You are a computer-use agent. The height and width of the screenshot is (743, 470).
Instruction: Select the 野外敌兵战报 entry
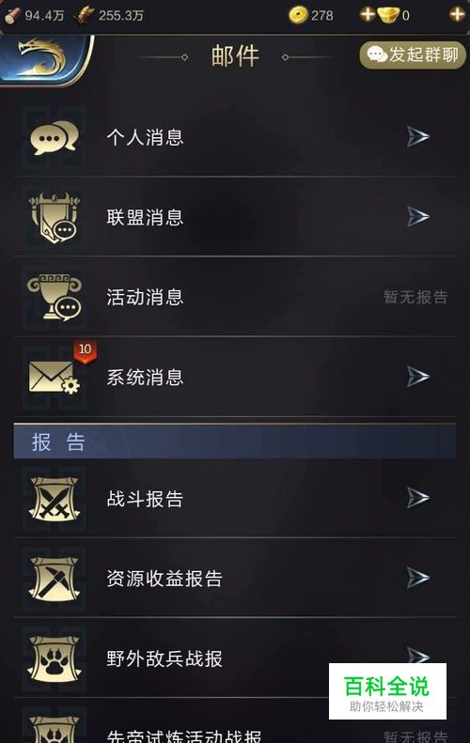pyautogui.click(x=235, y=658)
